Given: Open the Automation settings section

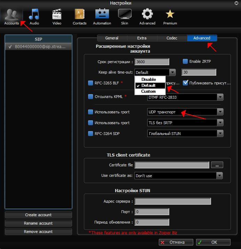Looking at the screenshot, I should (x=102, y=17).
